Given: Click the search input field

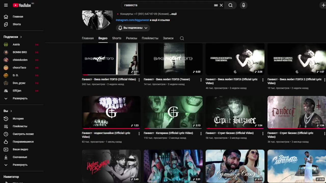Looking at the screenshot, I should pos(168,5).
